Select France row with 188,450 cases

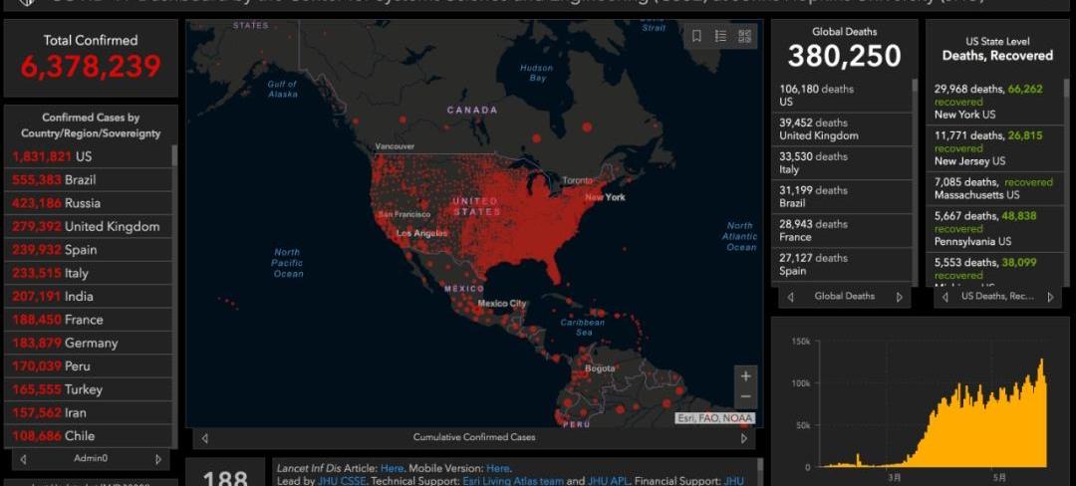pos(88,320)
